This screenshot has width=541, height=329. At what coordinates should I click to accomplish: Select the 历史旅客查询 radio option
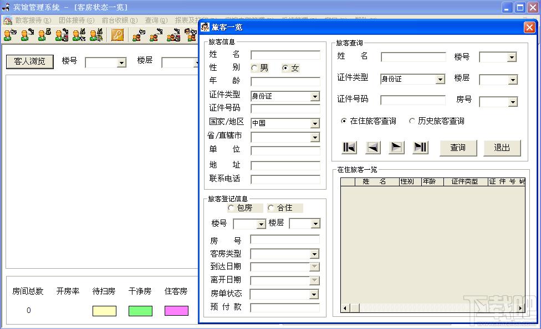click(412, 121)
